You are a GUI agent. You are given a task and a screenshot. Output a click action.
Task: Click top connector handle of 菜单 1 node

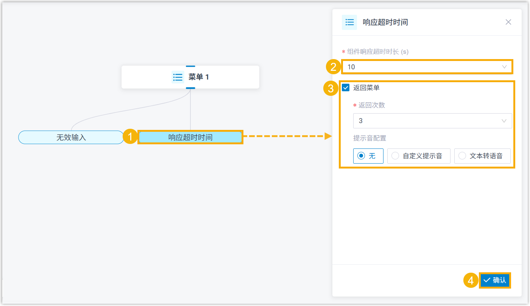(190, 66)
